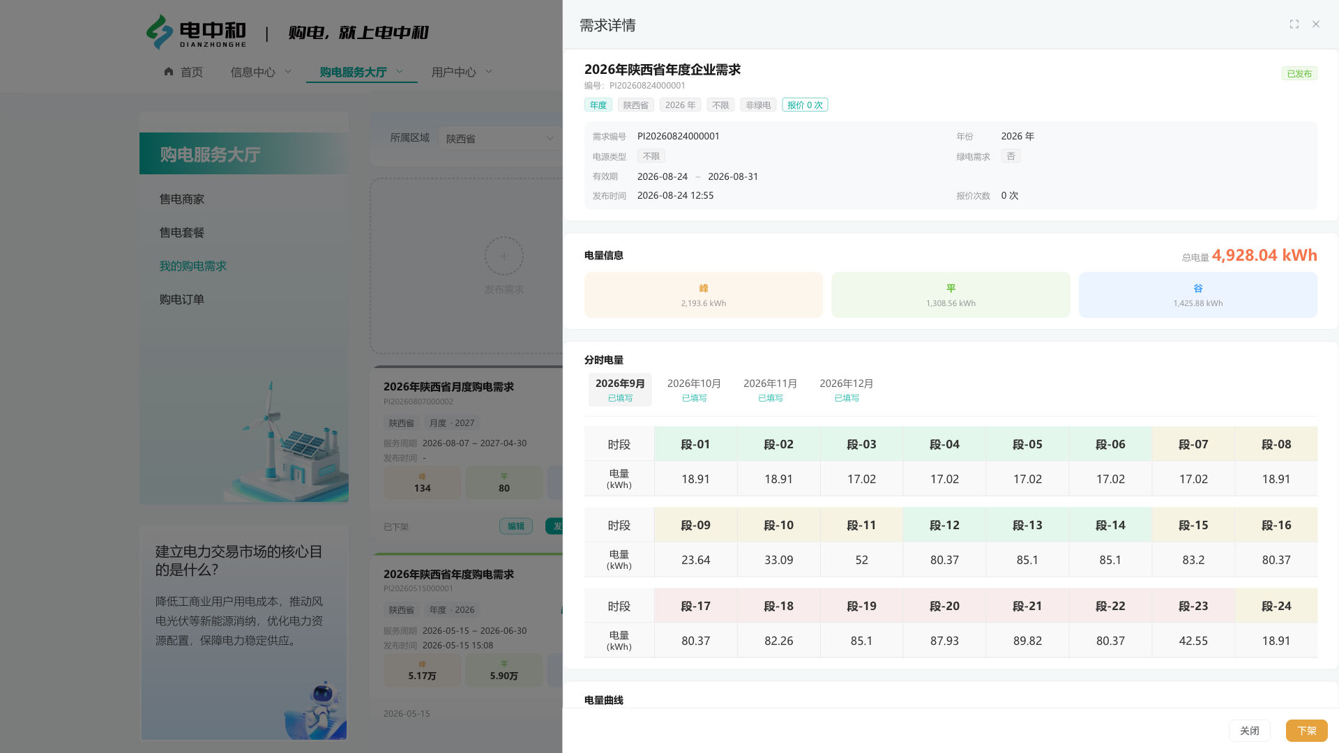Open 售电商家 in the sidebar

click(x=182, y=199)
